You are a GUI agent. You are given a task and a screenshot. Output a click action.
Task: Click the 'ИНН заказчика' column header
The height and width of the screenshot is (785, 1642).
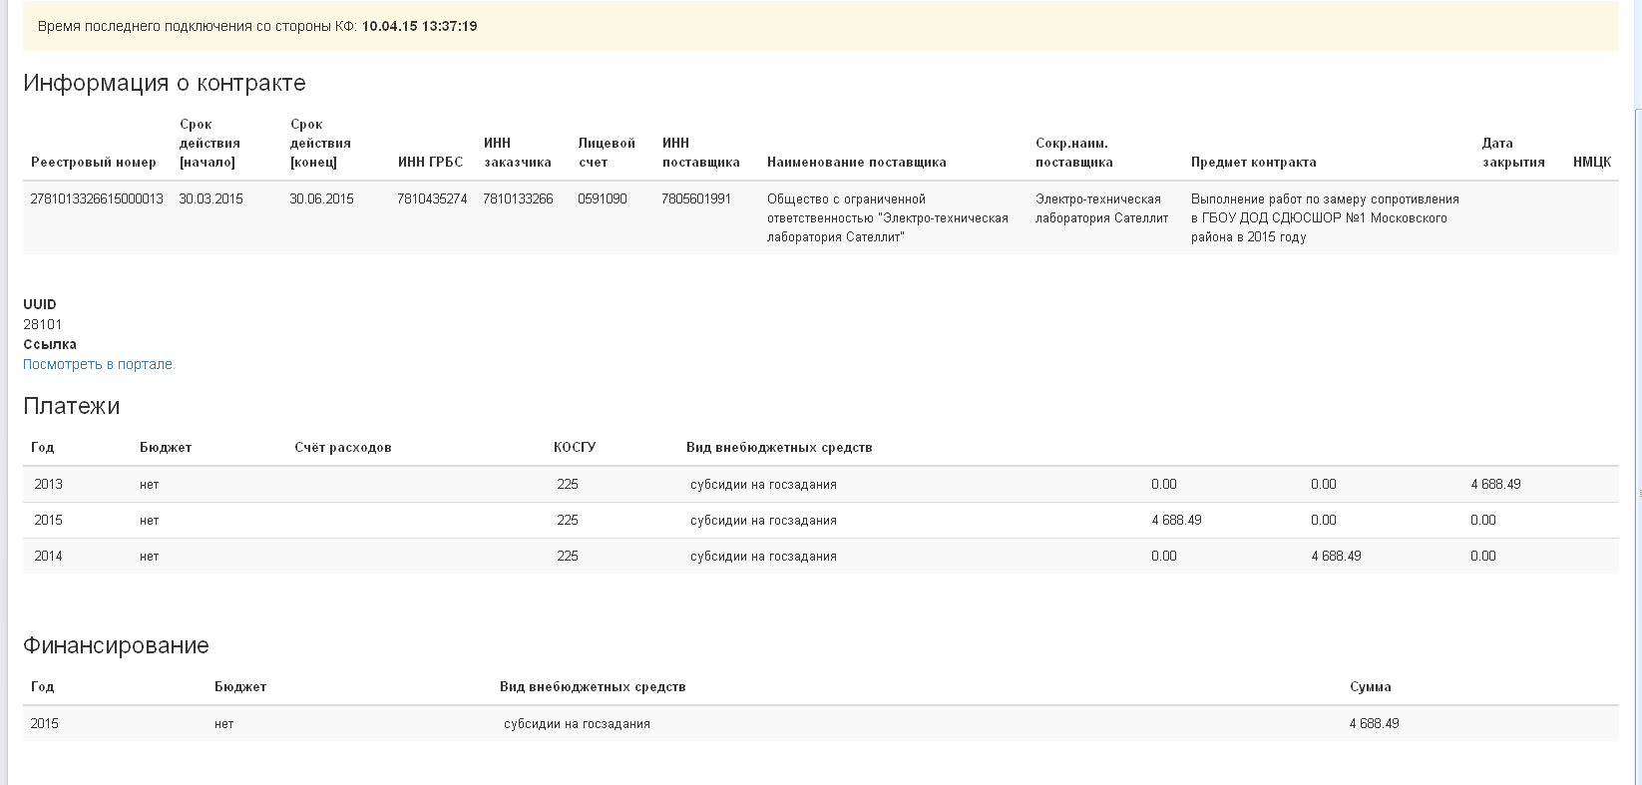[x=517, y=153]
